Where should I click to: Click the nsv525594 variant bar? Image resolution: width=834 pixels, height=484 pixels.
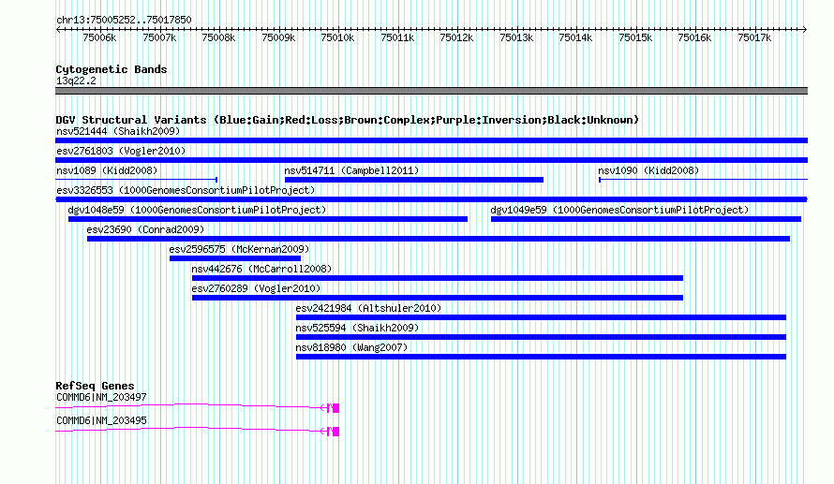pos(541,337)
